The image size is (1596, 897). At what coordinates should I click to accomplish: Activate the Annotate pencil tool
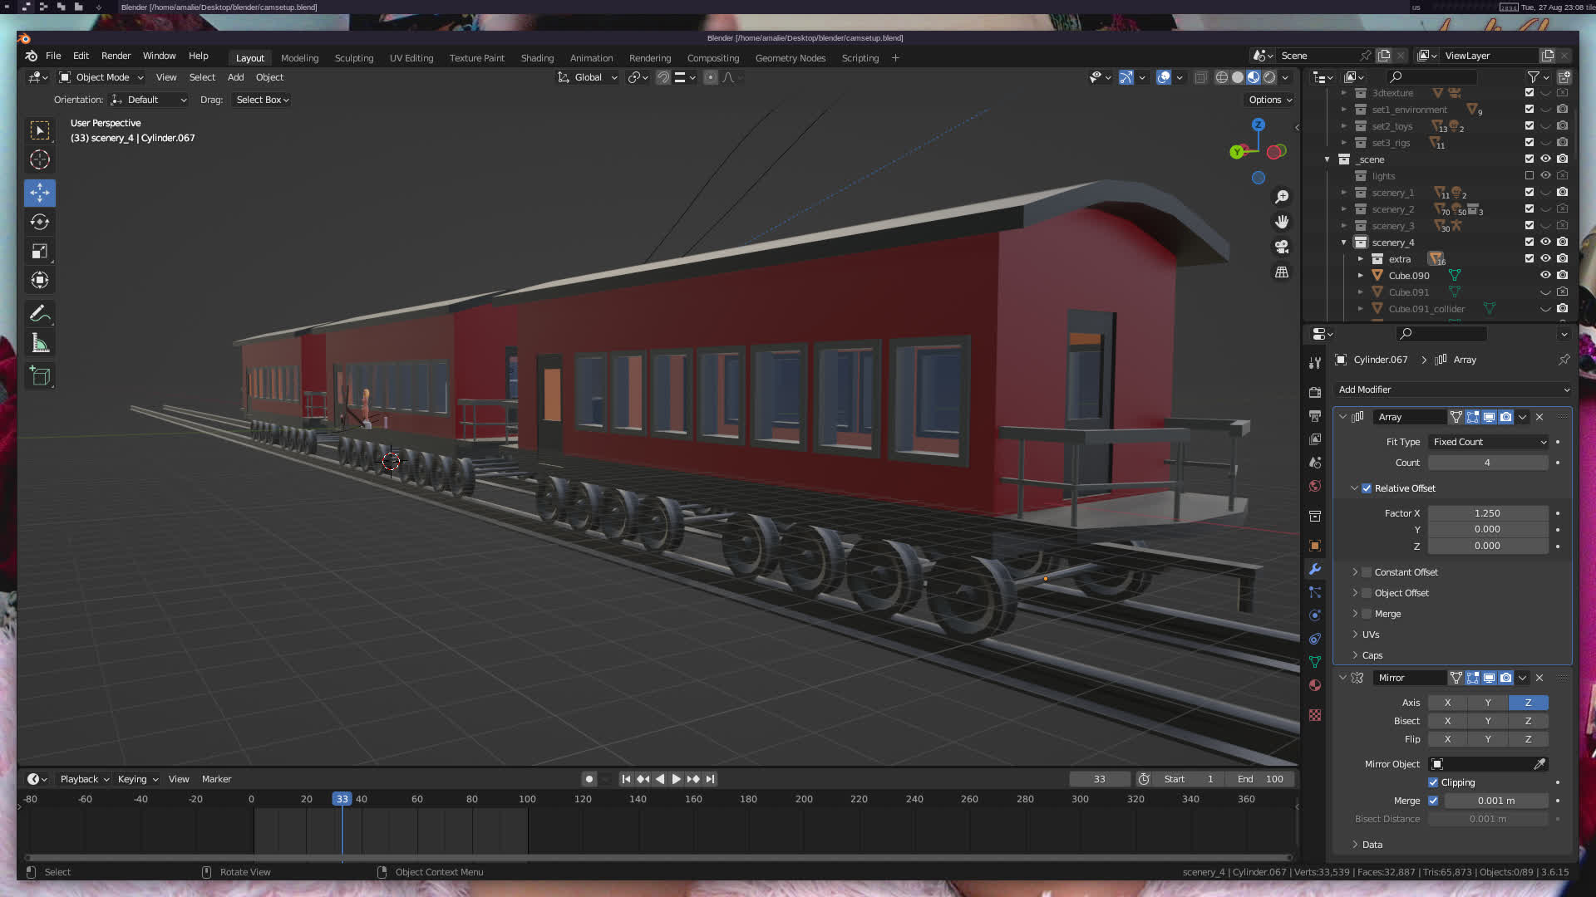(x=39, y=314)
